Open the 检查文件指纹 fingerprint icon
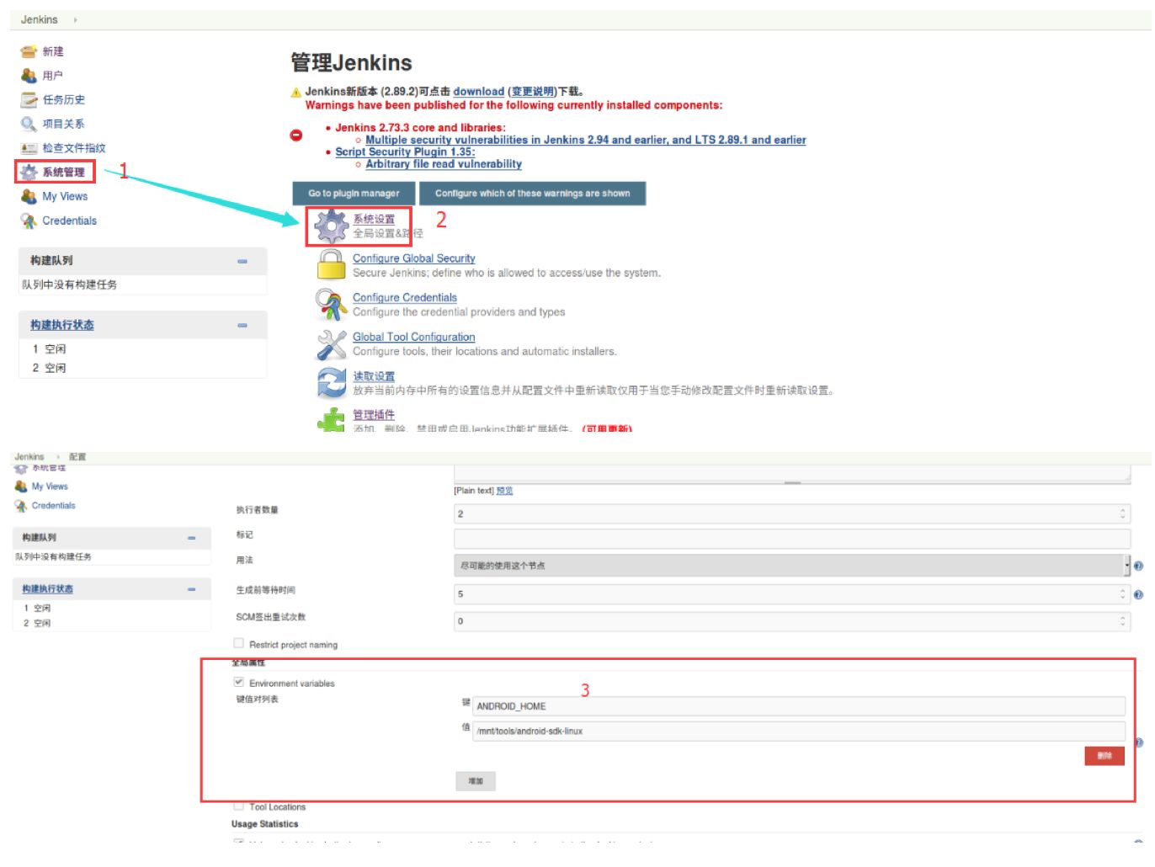Viewport: 1155px width, 867px height. (29, 148)
